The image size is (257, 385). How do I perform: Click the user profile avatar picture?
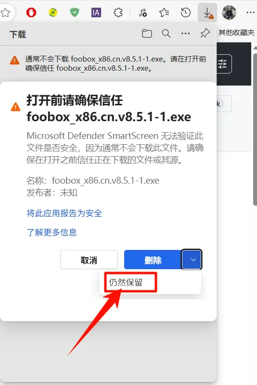click(x=229, y=12)
